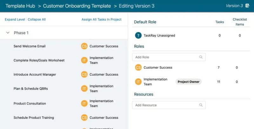
Task: Focus the Add Role input field
Action: click(165, 57)
